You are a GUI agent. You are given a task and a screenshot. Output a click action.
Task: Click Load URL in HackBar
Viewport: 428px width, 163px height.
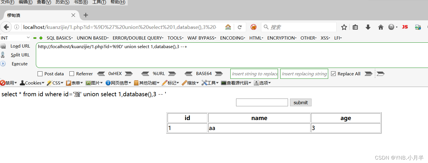20,46
